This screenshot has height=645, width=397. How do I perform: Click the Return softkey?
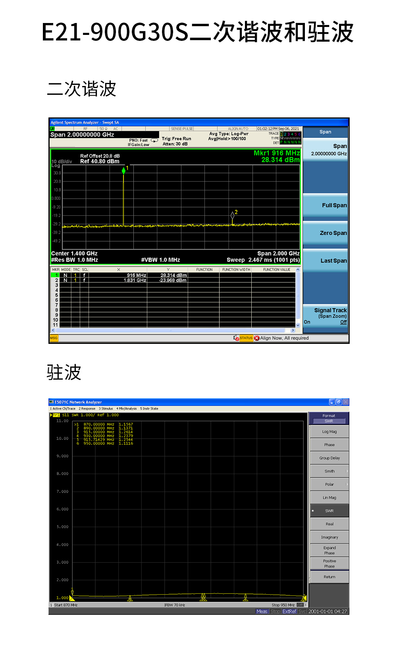(x=329, y=577)
